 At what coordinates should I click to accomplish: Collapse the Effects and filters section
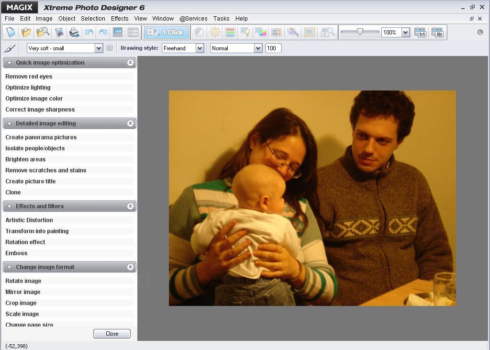(130, 206)
